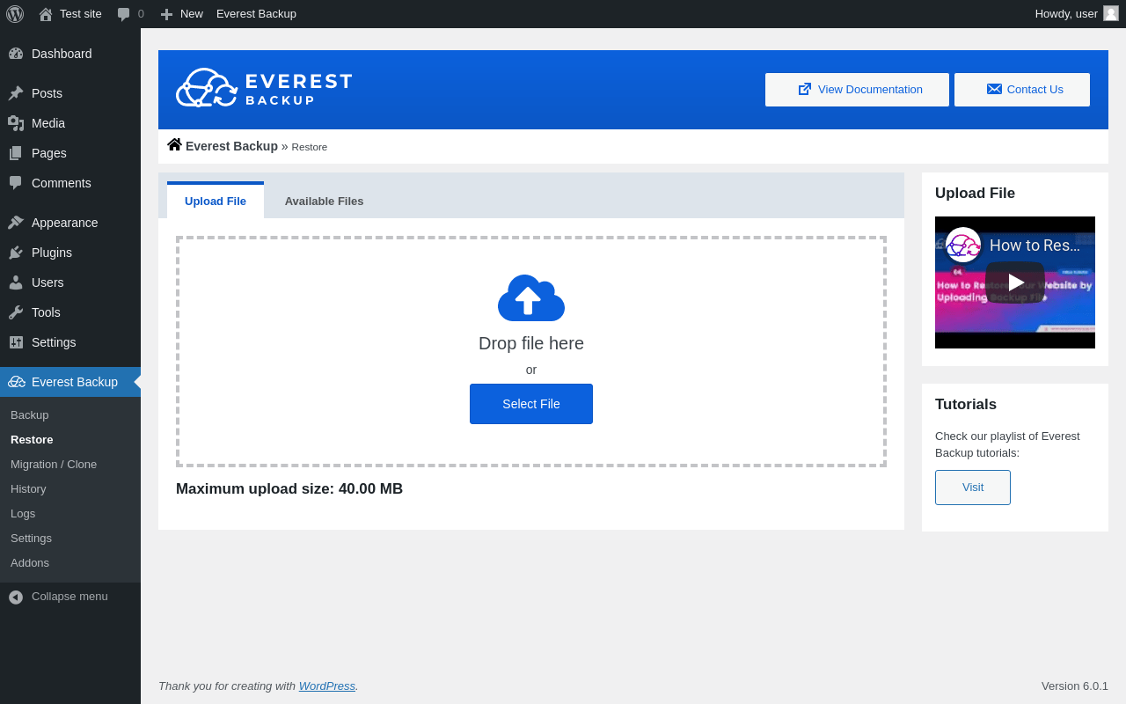Image resolution: width=1126 pixels, height=704 pixels.
Task: Switch to the Upload File tab
Action: click(x=216, y=201)
